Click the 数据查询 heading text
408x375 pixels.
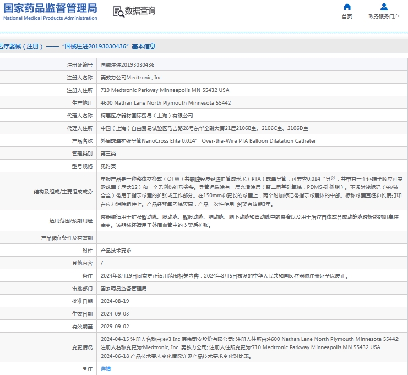[140, 11]
